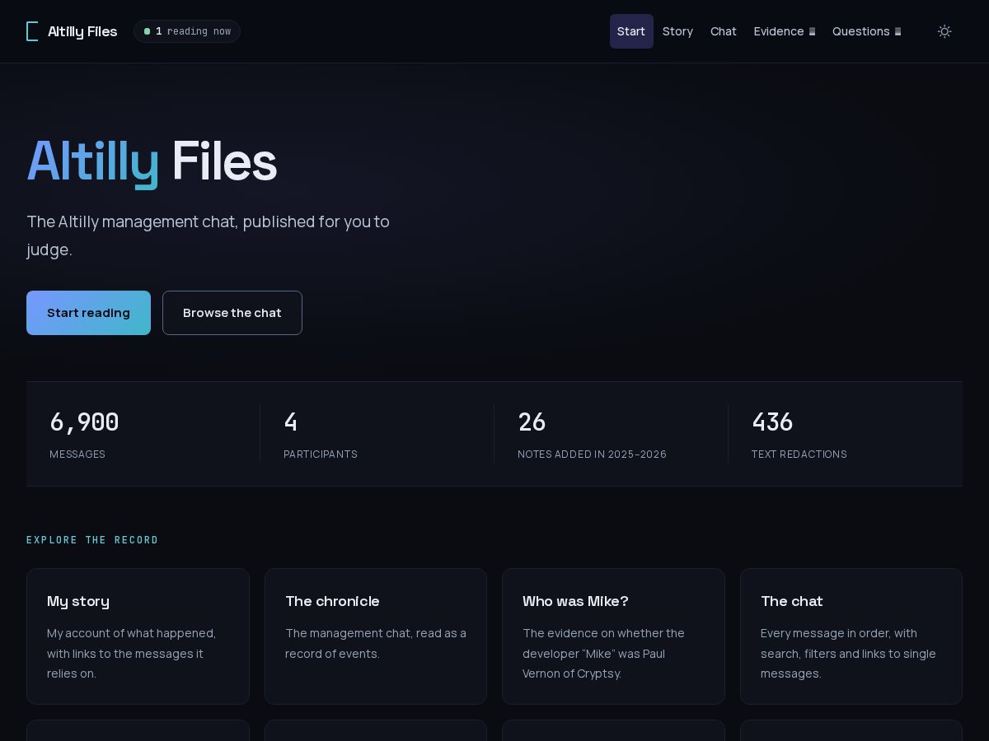Open The chronicle card

coord(376,636)
